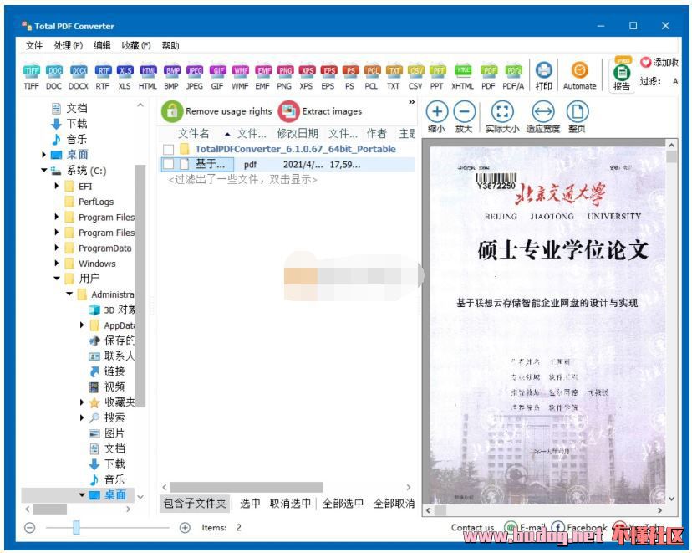Select BMP output format
The image size is (692, 553).
tap(171, 77)
